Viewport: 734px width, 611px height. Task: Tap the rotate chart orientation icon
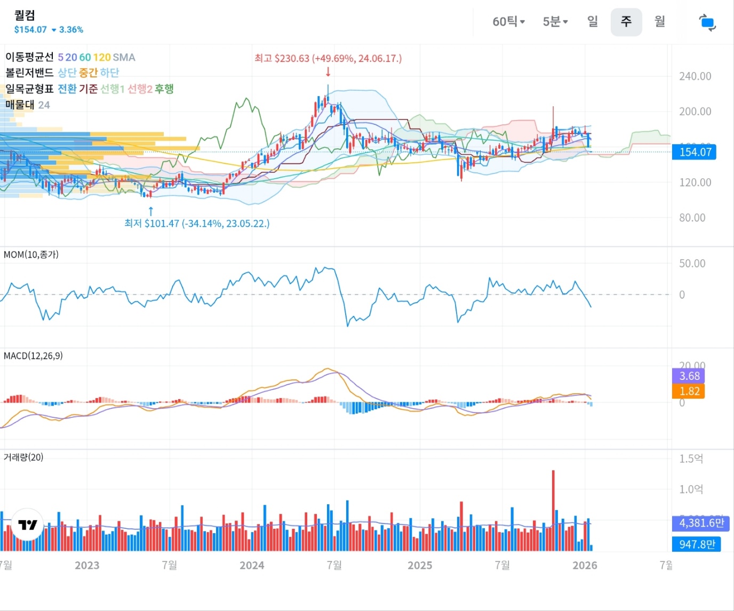point(707,22)
